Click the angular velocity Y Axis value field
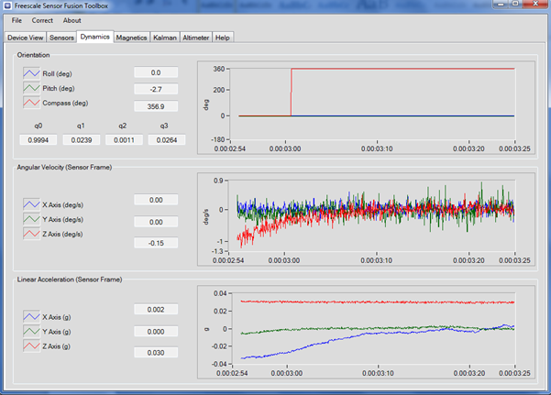Screen dimensions: 551x395 click(156, 222)
